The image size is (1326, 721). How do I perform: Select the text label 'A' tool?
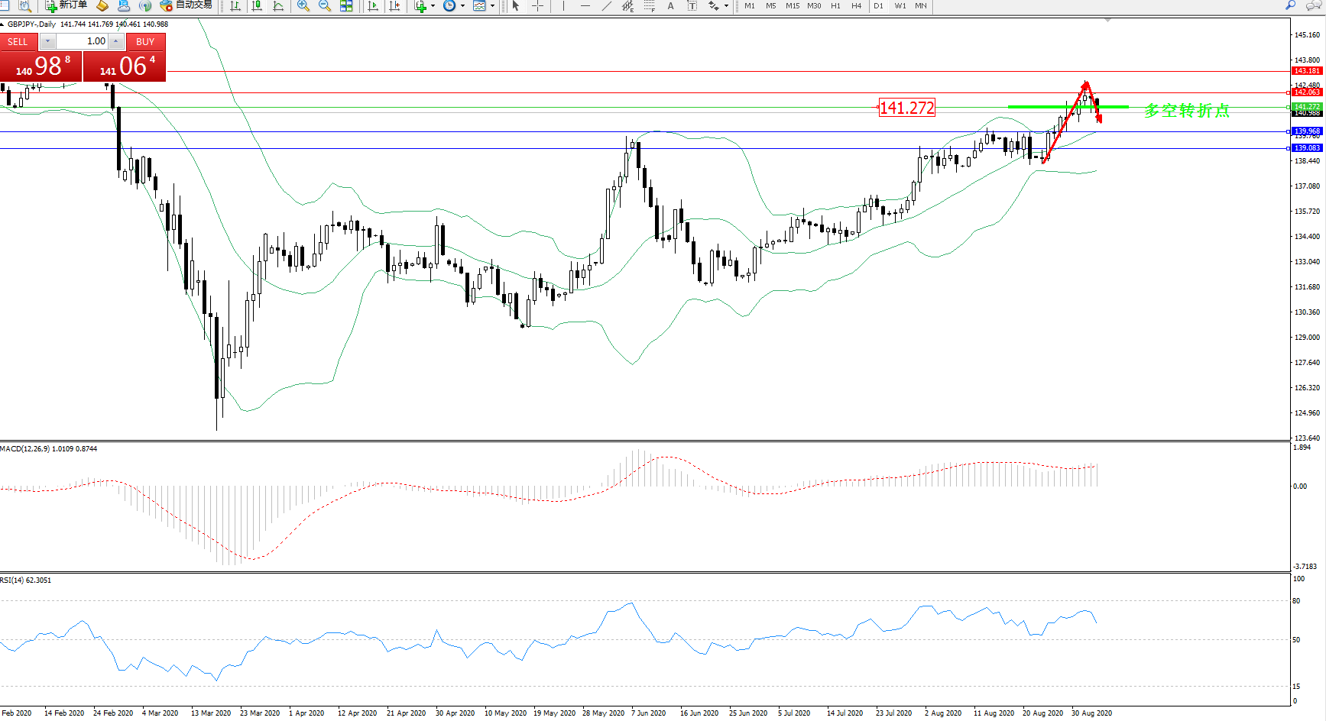point(670,6)
